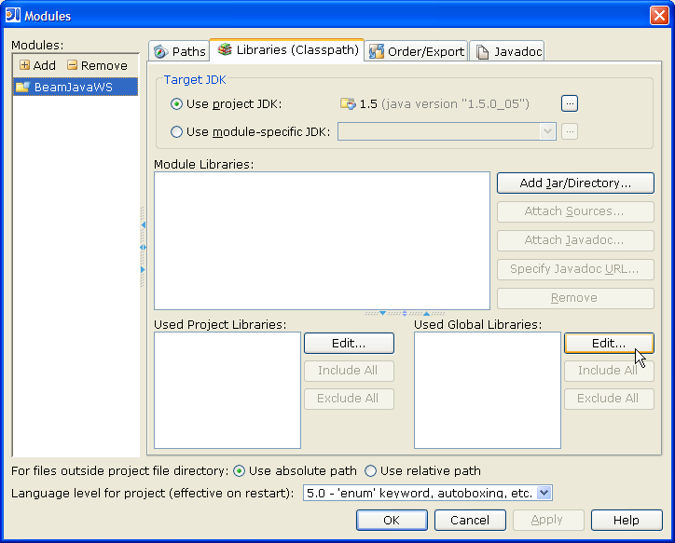Click the Add module plus icon

24,65
